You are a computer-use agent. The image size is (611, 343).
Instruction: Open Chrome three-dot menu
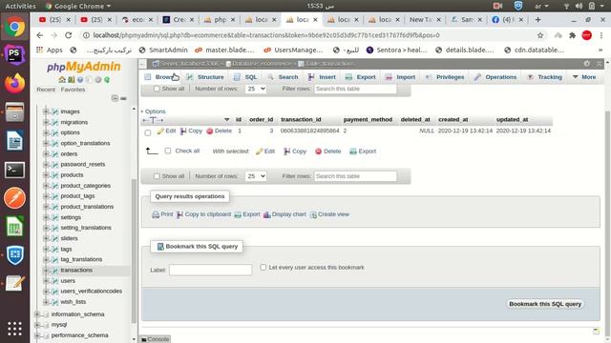point(601,35)
